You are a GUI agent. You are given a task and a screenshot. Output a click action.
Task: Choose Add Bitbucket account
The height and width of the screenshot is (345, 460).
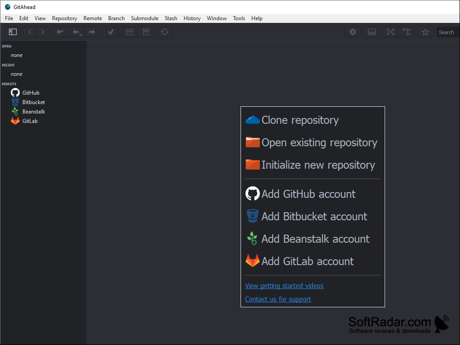pyautogui.click(x=314, y=217)
